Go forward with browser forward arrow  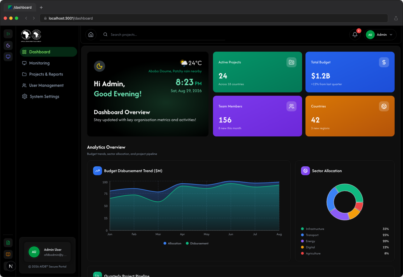34,18
